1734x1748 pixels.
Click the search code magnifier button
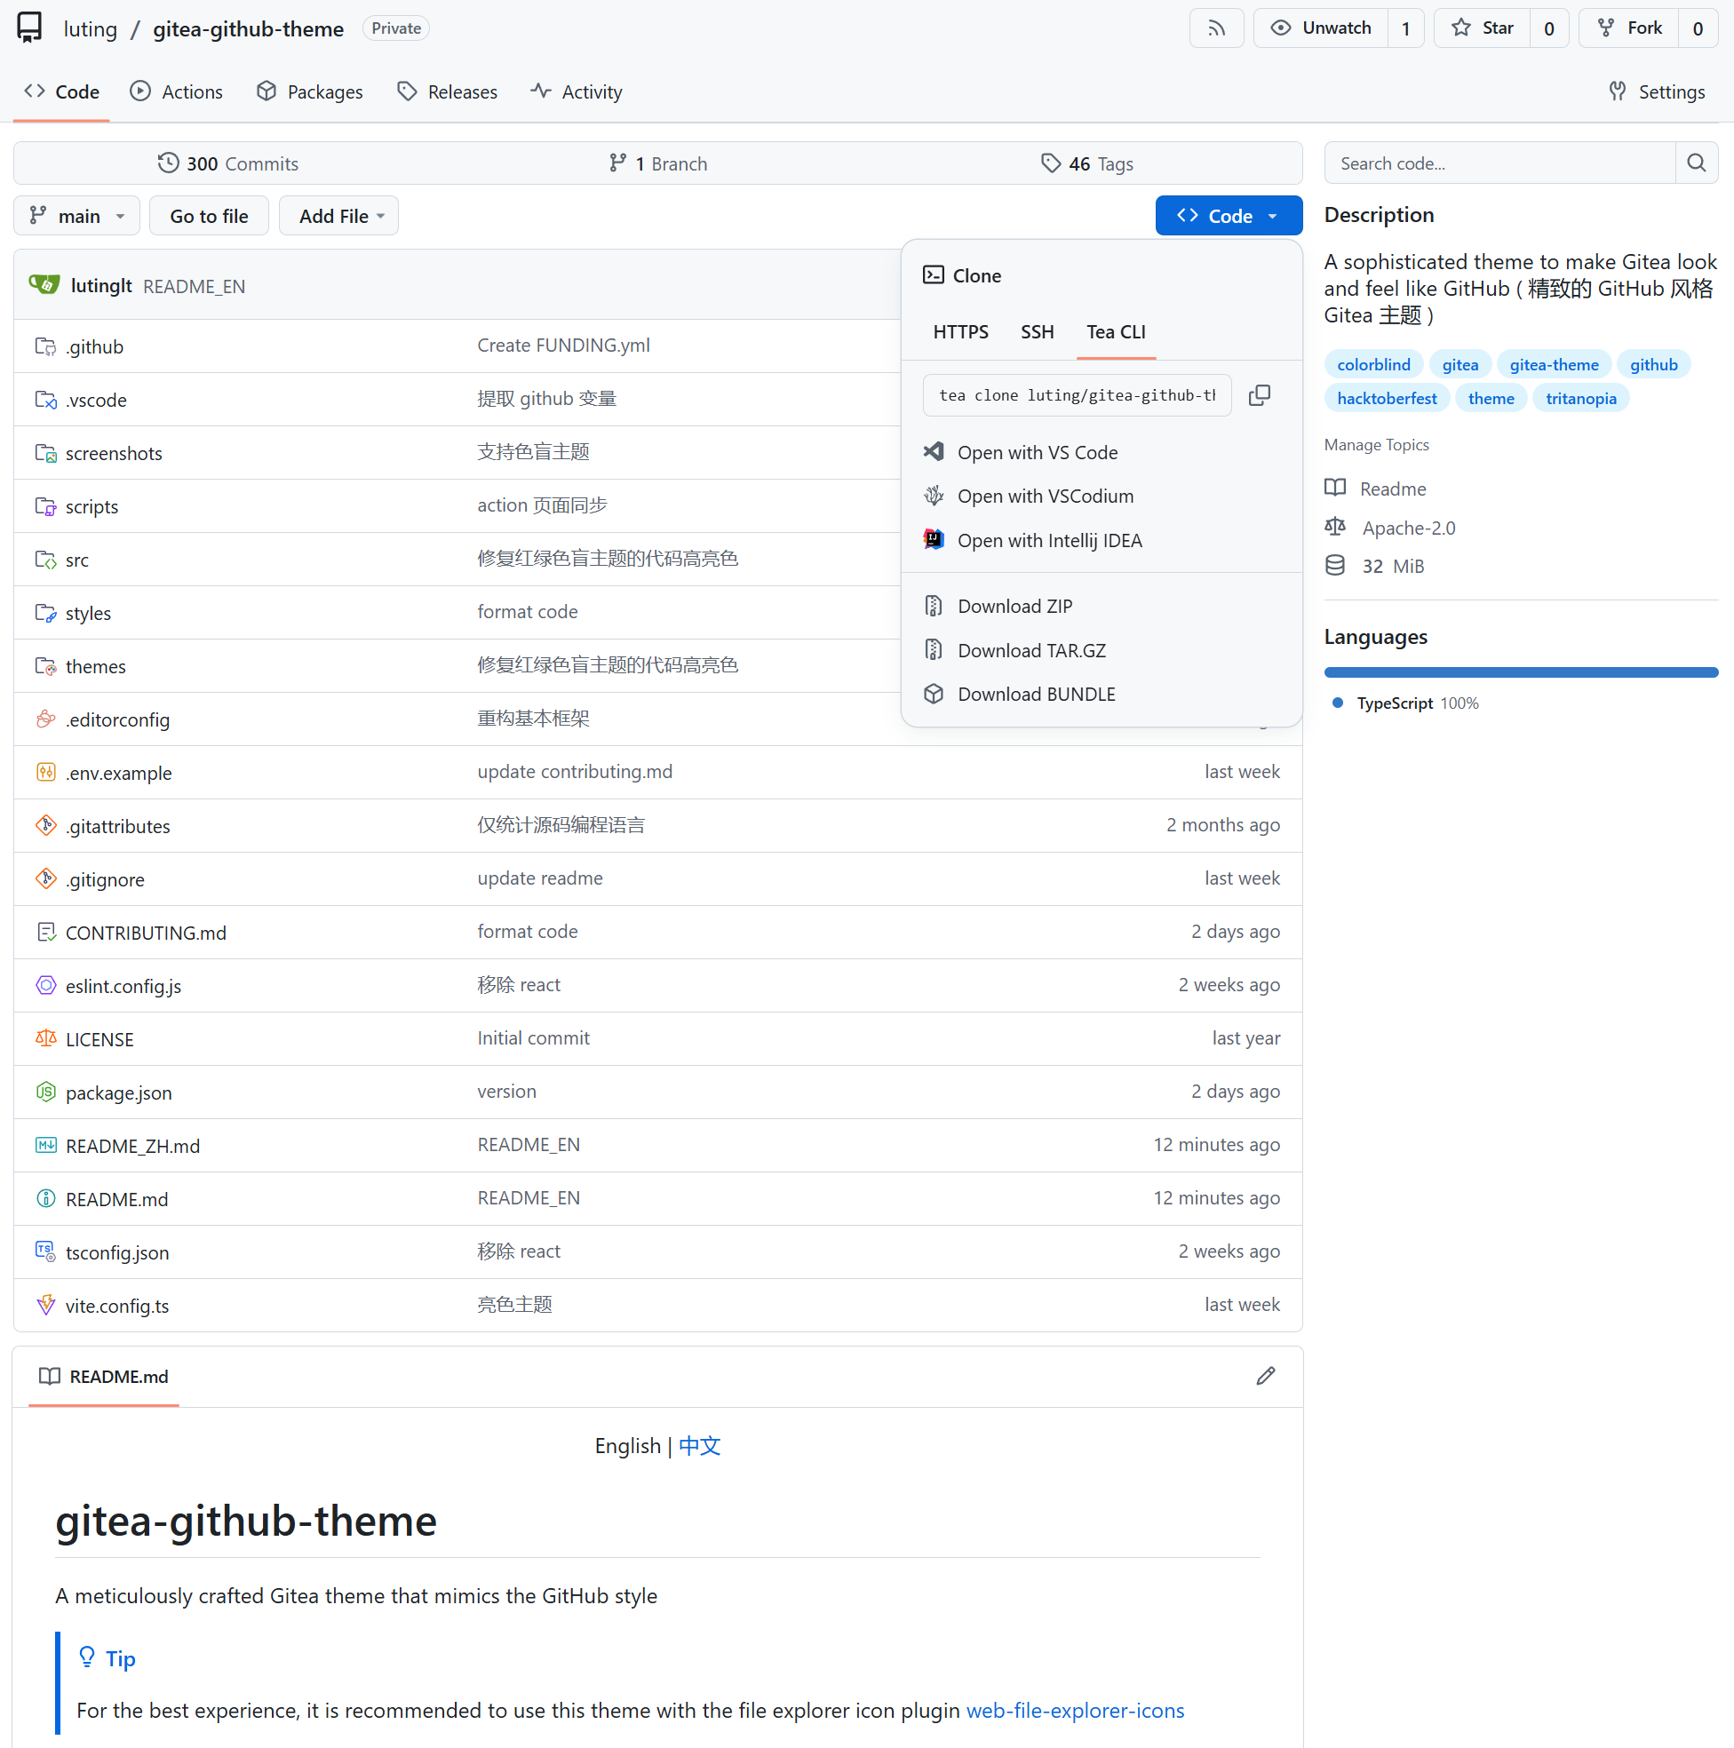1696,163
